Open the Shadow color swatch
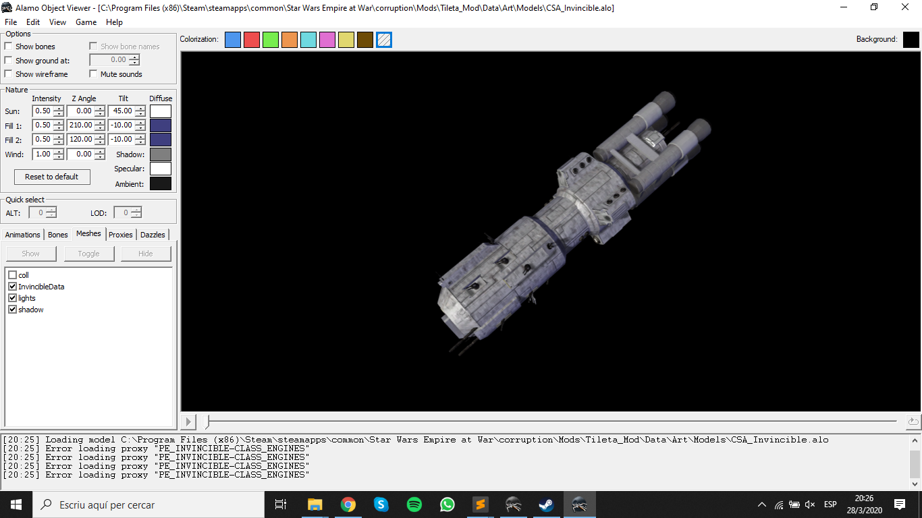The image size is (922, 518). coord(161,154)
